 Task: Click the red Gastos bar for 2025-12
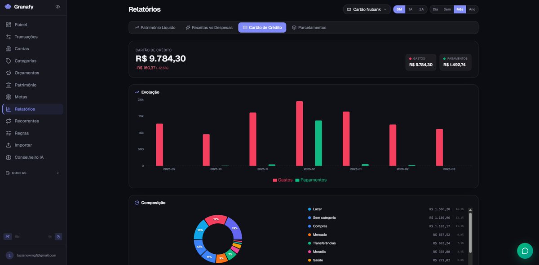[300, 134]
